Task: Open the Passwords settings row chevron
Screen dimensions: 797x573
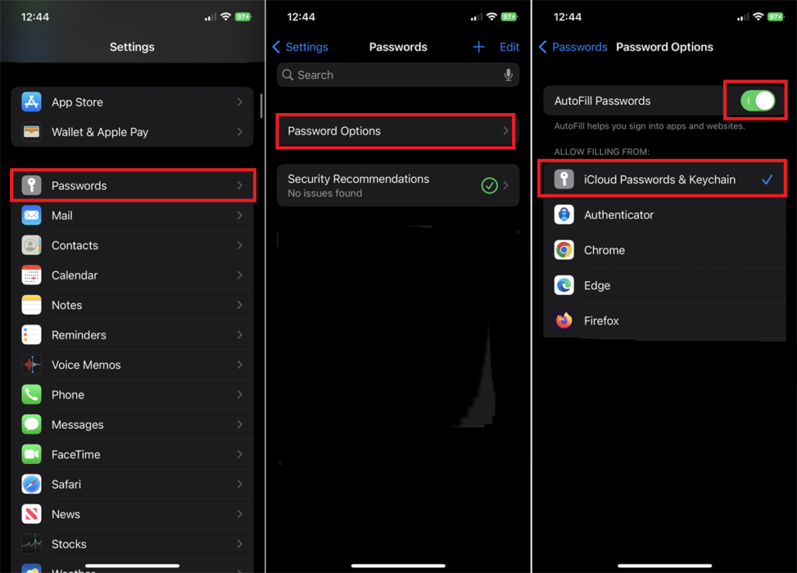Action: [x=240, y=185]
